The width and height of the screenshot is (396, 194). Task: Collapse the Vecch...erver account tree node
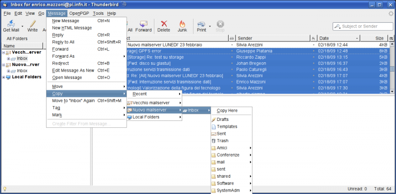click(x=3, y=52)
